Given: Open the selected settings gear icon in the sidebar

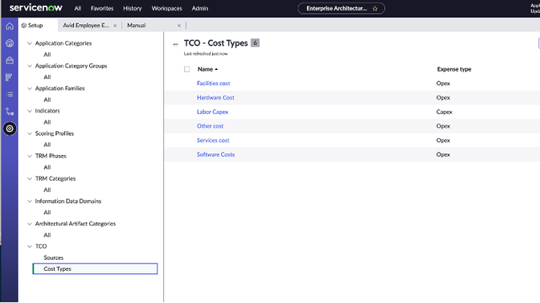Looking at the screenshot, I should (10, 129).
